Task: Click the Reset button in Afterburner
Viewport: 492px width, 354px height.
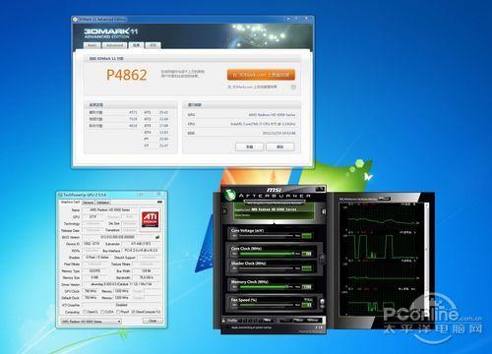Action: coord(298,320)
